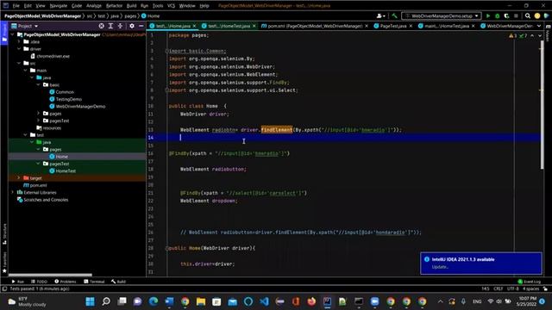The image size is (552, 310).
Task: Build project with the green hammer icon
Action: click(395, 15)
